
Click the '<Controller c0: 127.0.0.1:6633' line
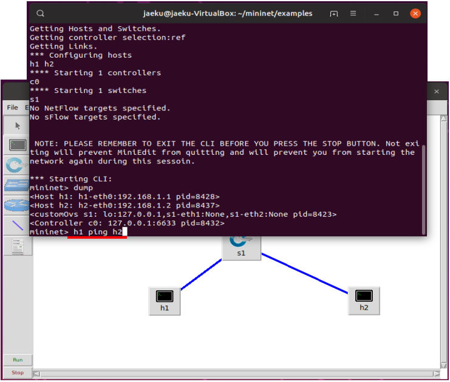[x=127, y=223]
